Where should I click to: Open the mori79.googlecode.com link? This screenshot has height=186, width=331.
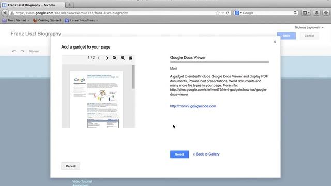tap(193, 106)
